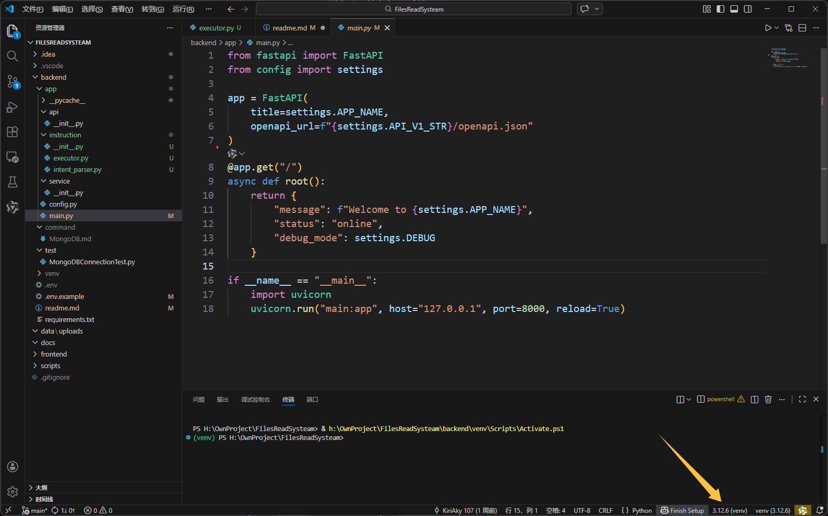Open the Search view in activity bar
Viewport: 828px width, 516px height.
click(x=13, y=56)
